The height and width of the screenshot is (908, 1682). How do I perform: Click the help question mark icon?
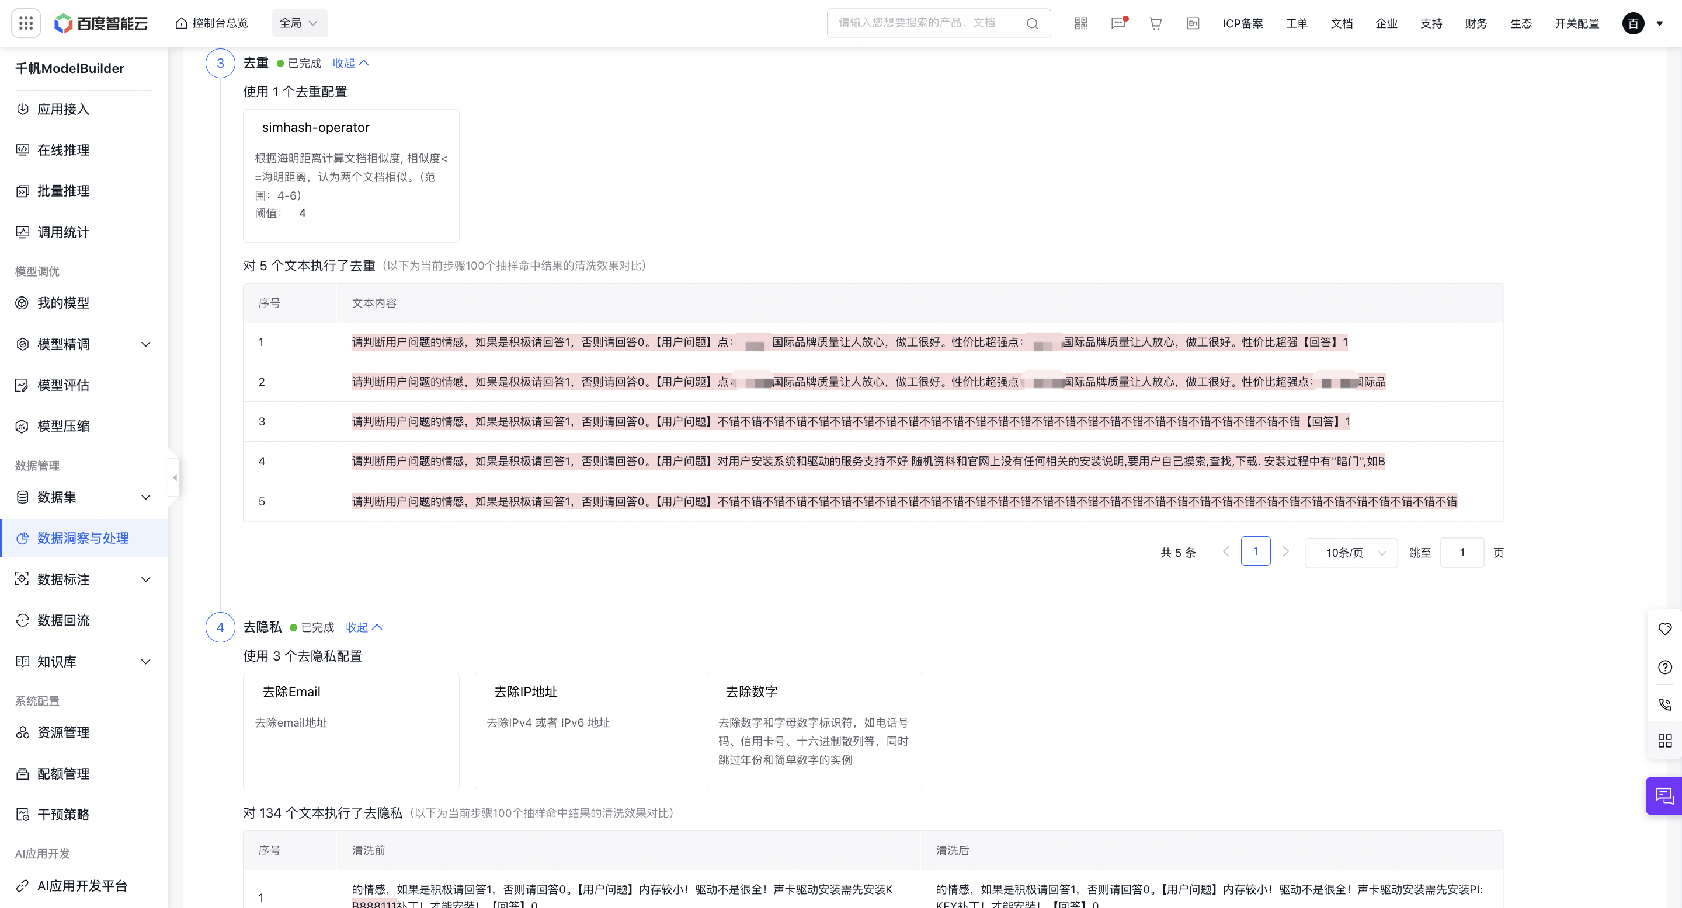click(x=1665, y=666)
